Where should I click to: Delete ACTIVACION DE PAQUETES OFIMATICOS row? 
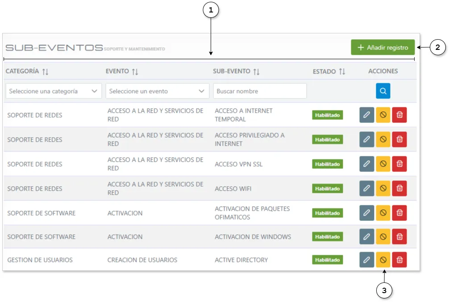pyautogui.click(x=399, y=213)
